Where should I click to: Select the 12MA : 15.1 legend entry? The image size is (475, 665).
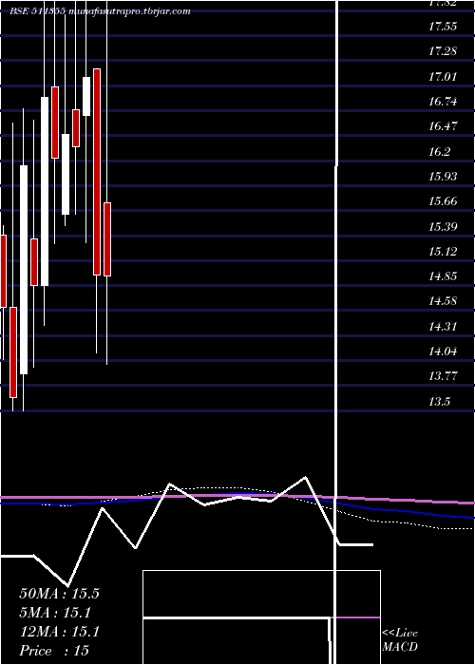point(59,632)
